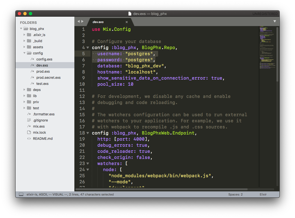
Task: Expand the lib folder arrow
Action: coord(24,96)
